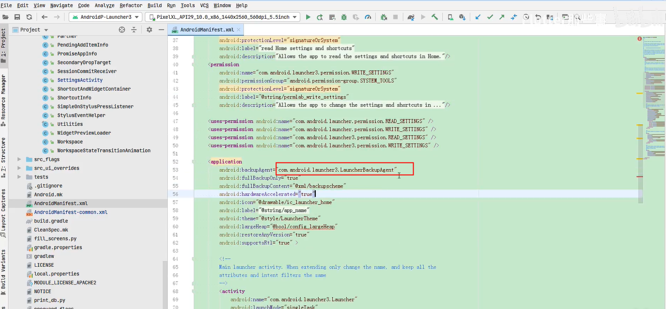Click the Sync Project with Gradle icon
The height and width of the screenshot is (309, 666).
pos(410,17)
